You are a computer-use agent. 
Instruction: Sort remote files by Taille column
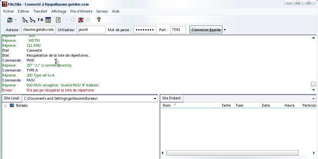221,105
